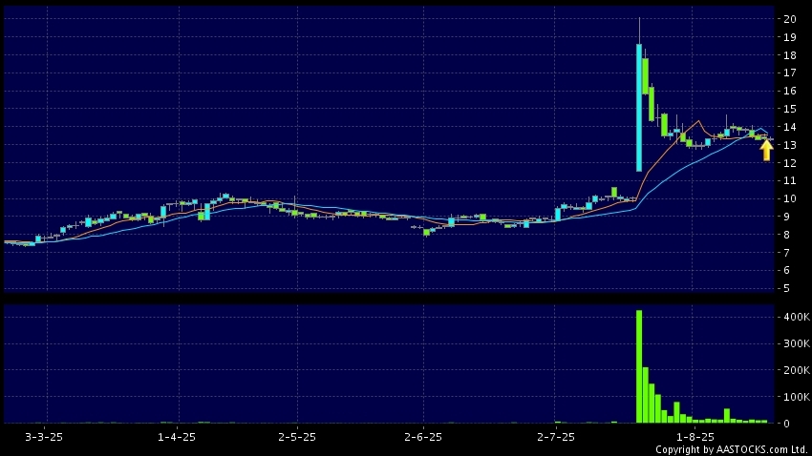Click the 300K volume axis label
Viewport: 812px width, 456px height.
797,343
